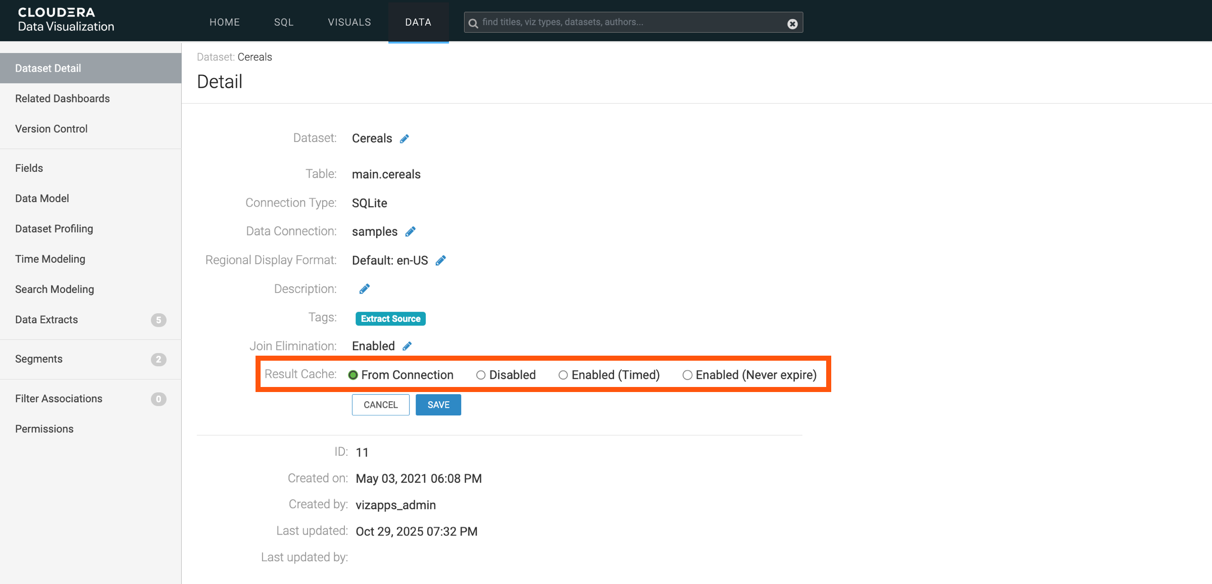
Task: Select the Disabled result cache option
Action: 481,375
